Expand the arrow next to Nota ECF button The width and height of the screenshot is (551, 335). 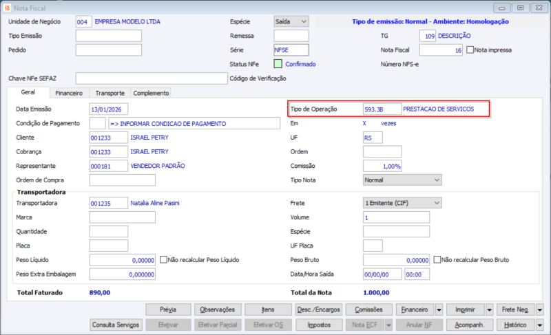[x=388, y=325]
